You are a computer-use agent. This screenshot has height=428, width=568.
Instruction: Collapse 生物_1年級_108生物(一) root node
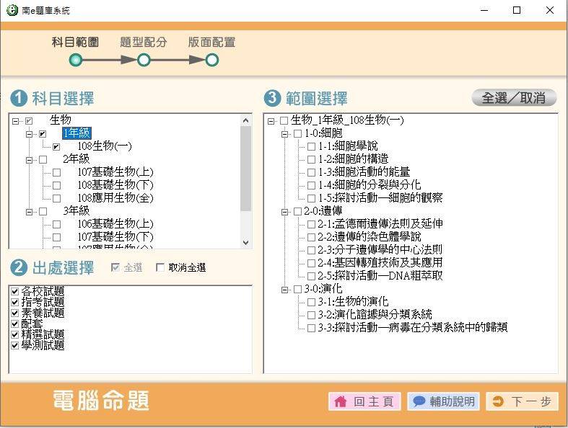point(271,121)
